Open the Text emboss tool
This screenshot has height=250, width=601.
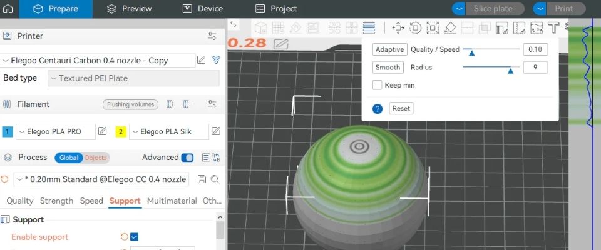pos(553,27)
